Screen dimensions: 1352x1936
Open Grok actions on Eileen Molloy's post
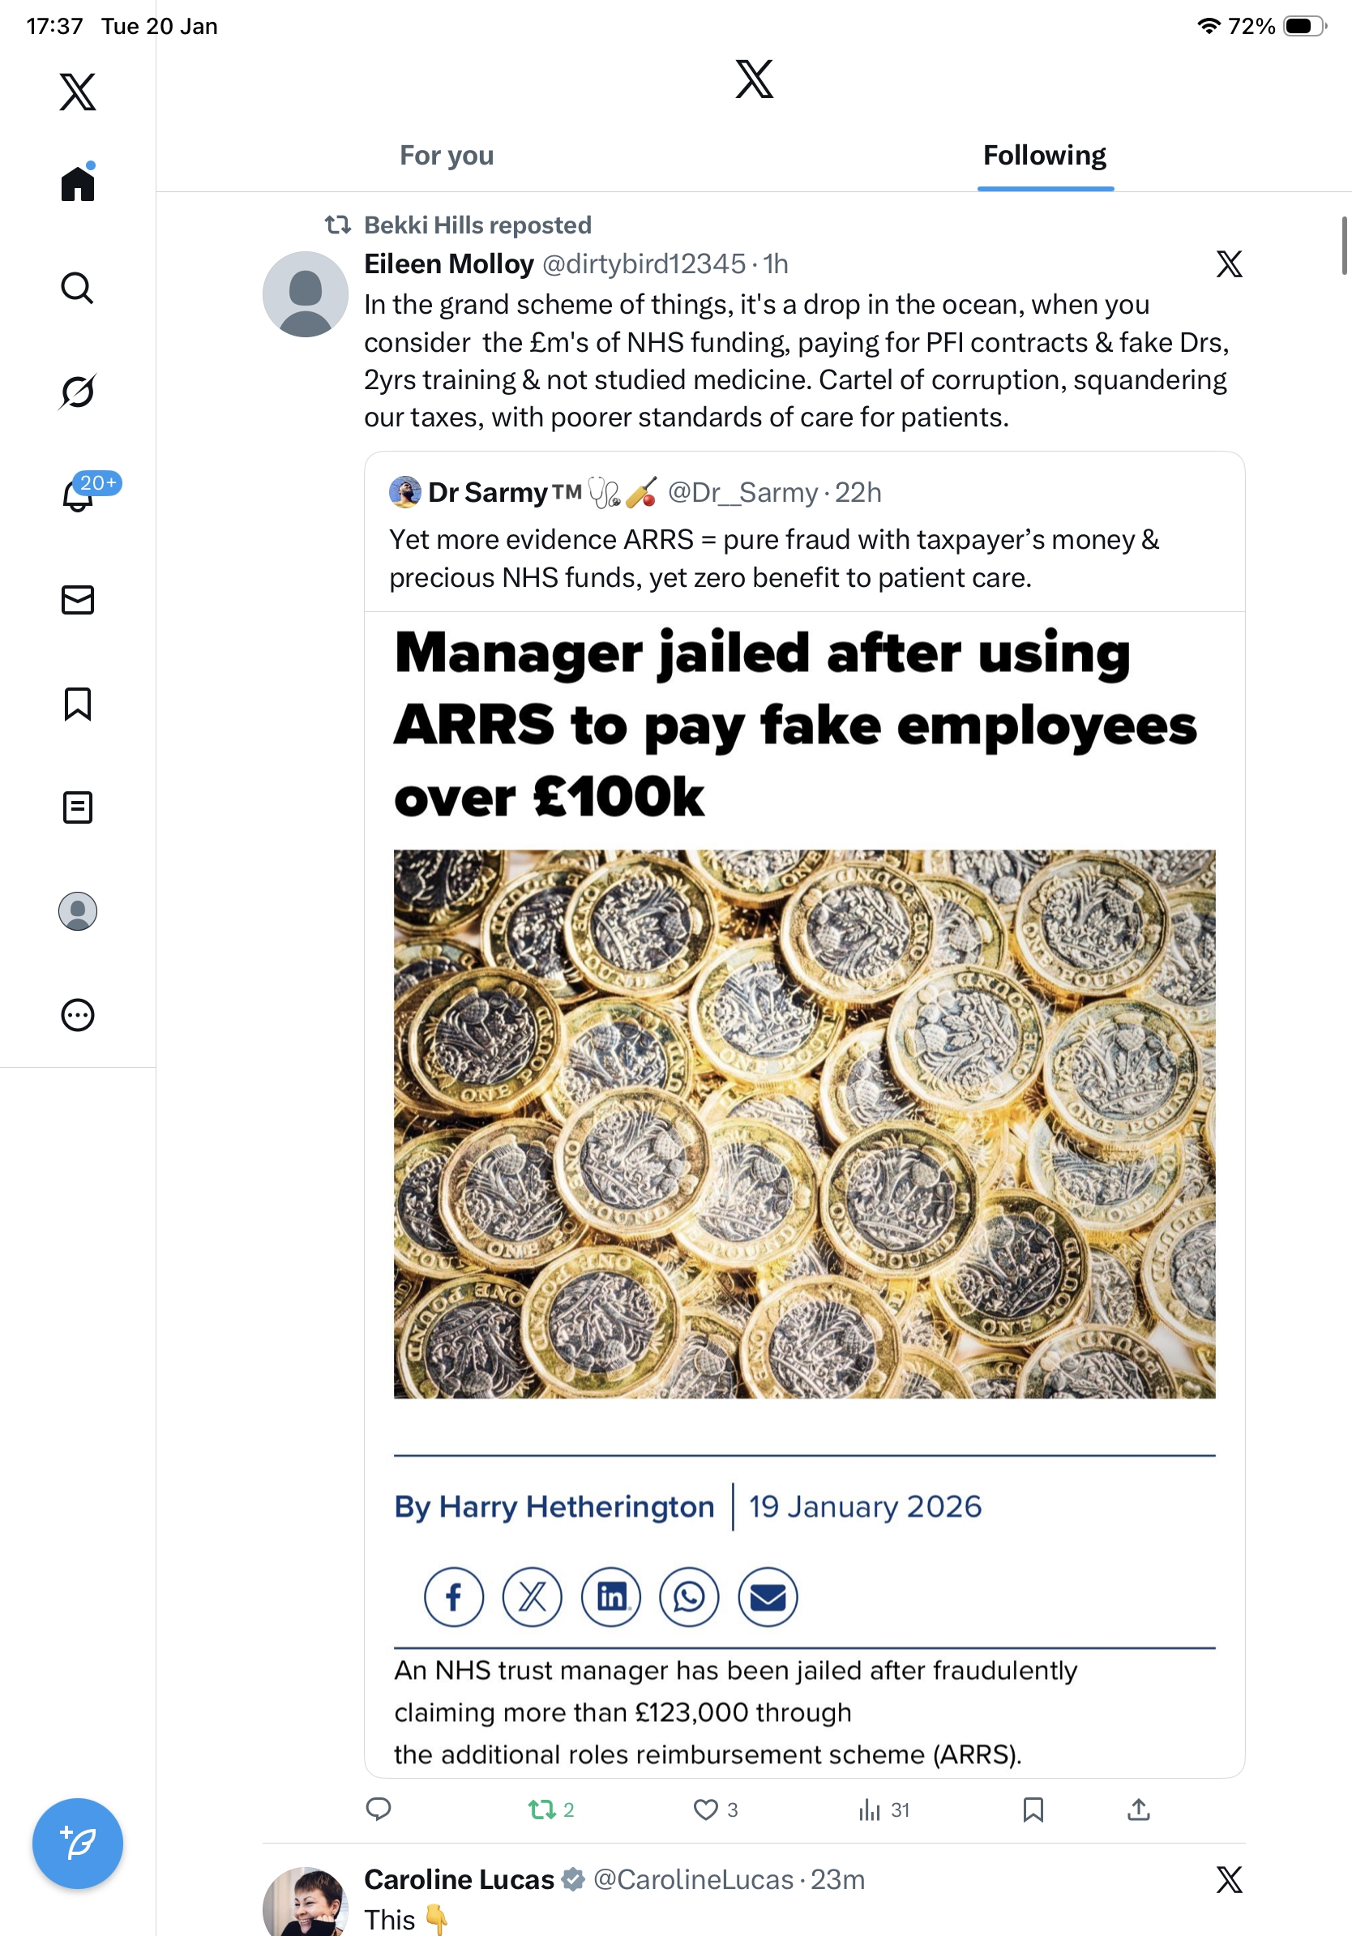[1229, 265]
